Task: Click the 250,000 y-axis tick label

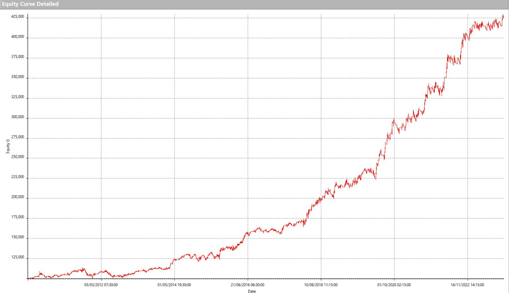Action: pyautogui.click(x=17, y=157)
